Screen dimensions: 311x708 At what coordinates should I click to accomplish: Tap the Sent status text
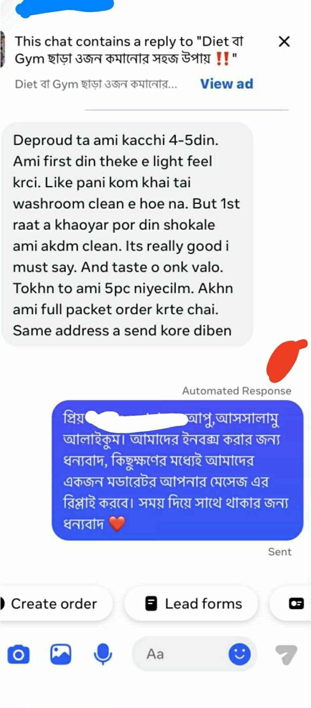[279, 552]
